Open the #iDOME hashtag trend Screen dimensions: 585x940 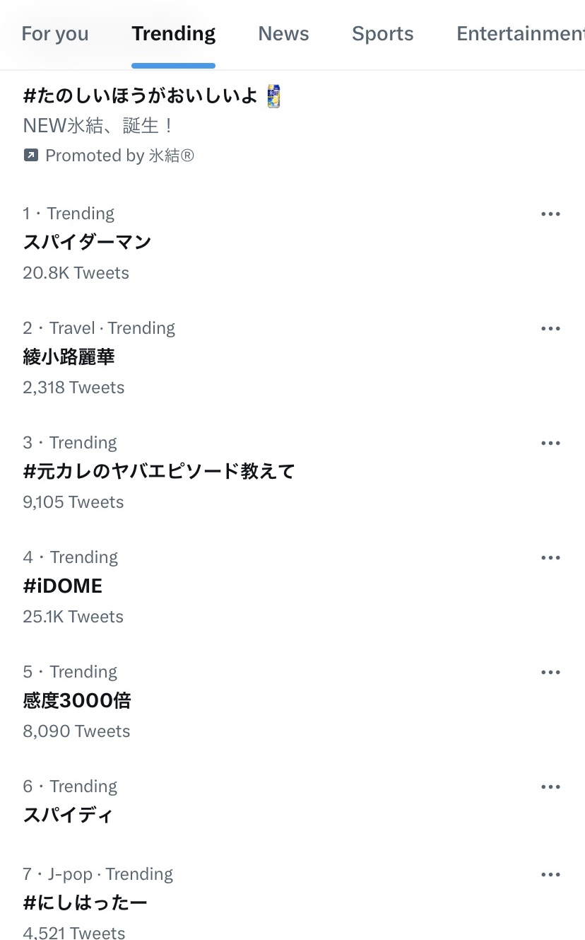pyautogui.click(x=63, y=586)
